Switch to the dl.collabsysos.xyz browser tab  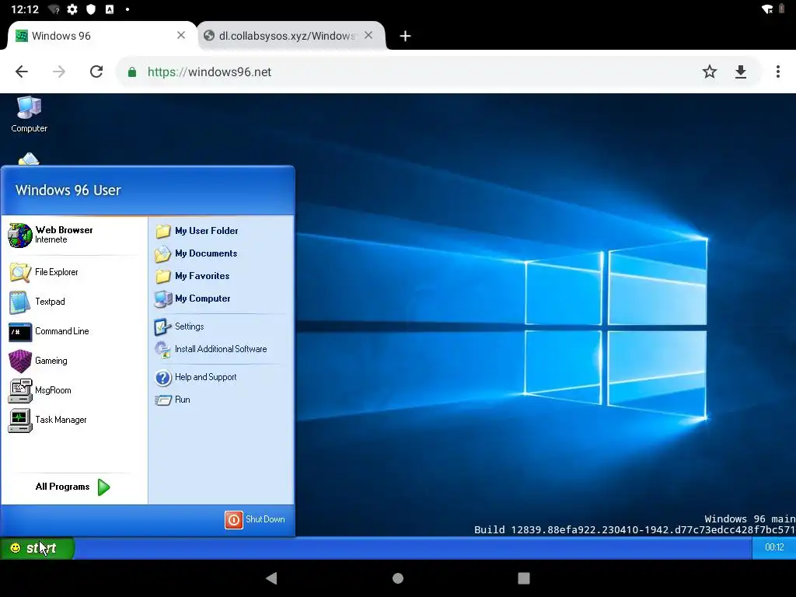pos(291,36)
